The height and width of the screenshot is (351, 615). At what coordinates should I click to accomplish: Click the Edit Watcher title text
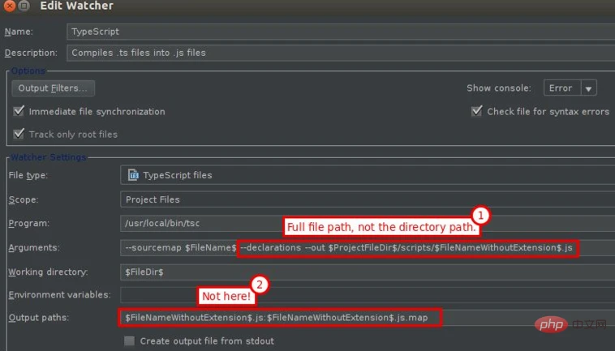pos(76,6)
